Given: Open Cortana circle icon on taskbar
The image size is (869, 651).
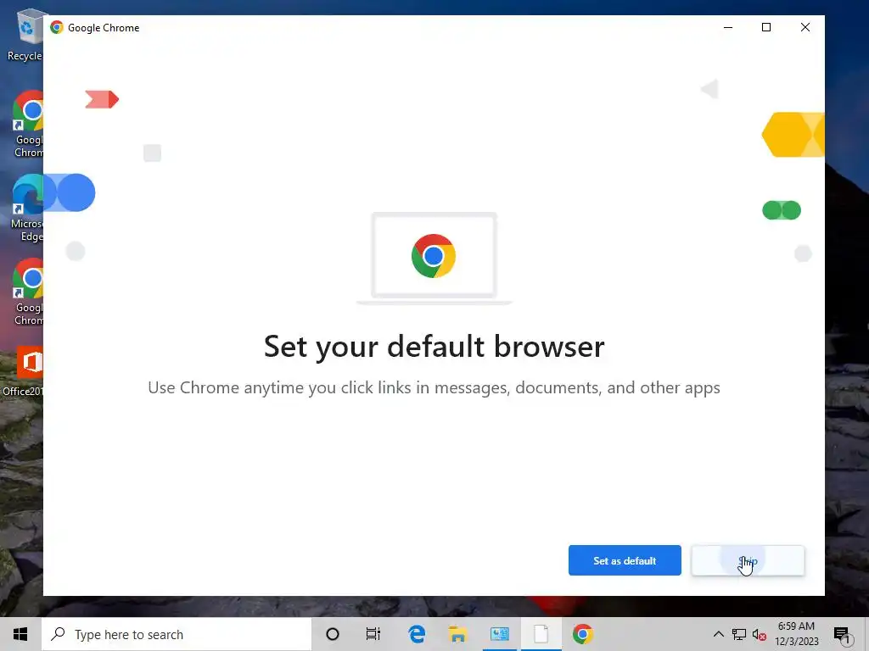Looking at the screenshot, I should (x=333, y=634).
